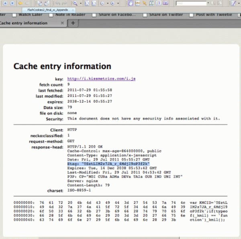This screenshot has height=239, width=241.
Task: Switch to FlashCookies2_Final_w_Appendix tab
Action: [48, 10]
